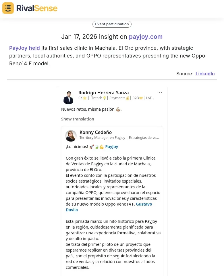224x276 pixels.
Task: Show translation of Rodrigo's post
Action: [x=78, y=119]
